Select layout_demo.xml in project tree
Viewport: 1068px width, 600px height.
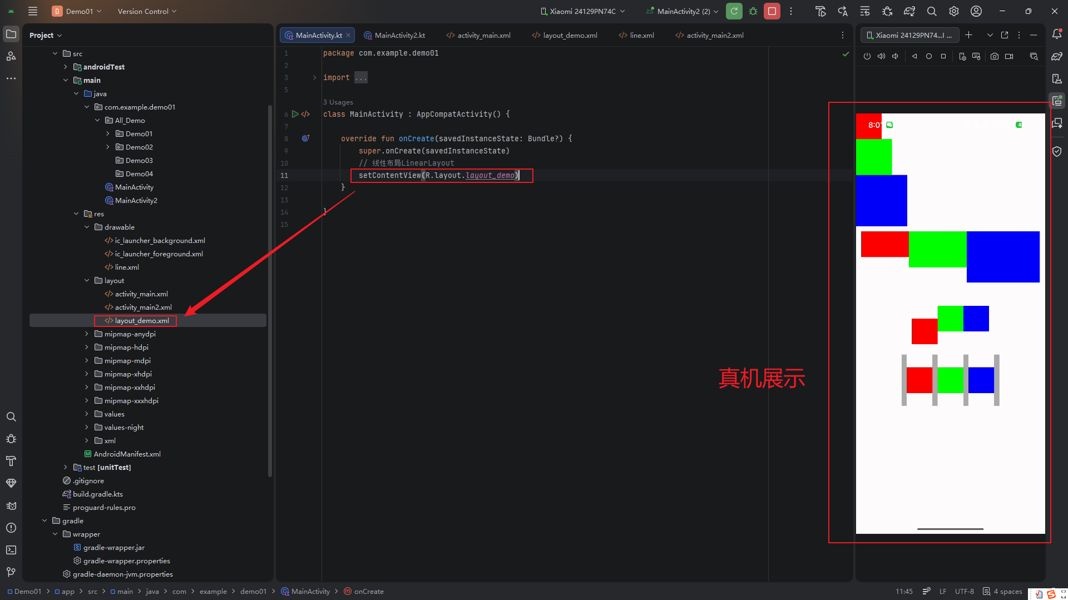tap(142, 320)
